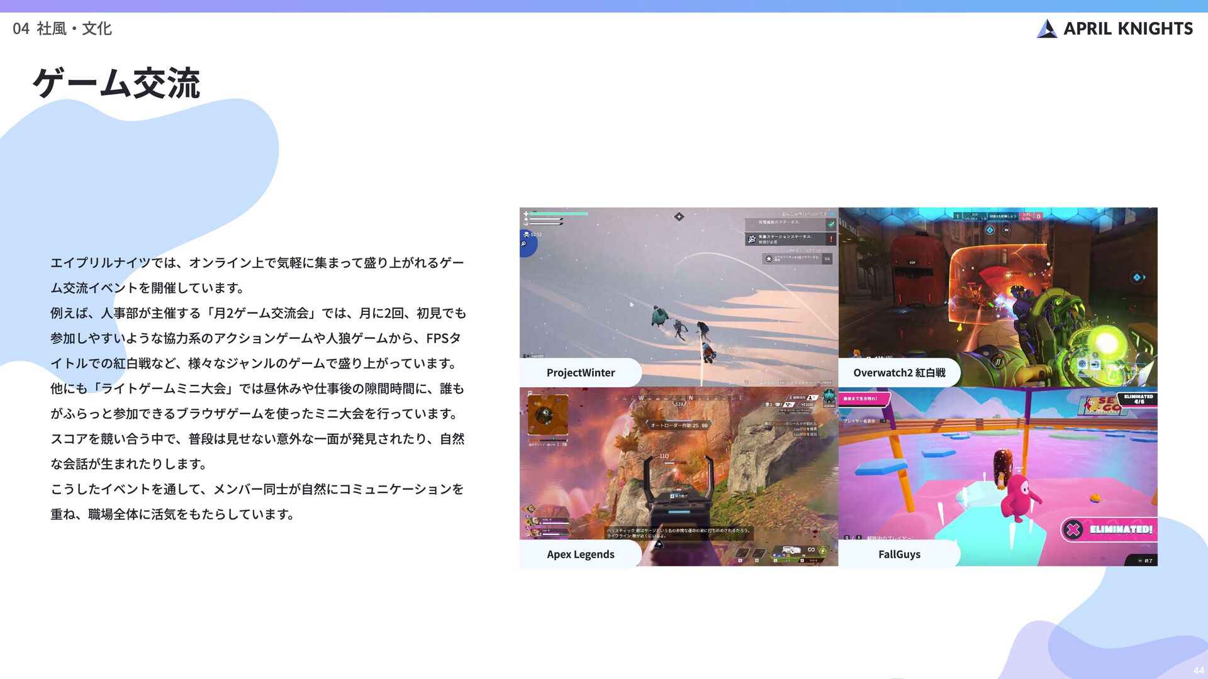Click the diamond compass marker in ProjectWinter

(x=679, y=216)
